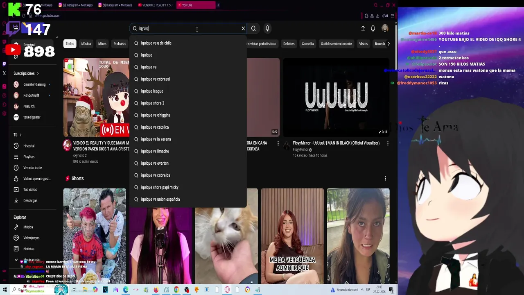Open FloyyMenor UuUuuU video thumbnail

click(336, 98)
